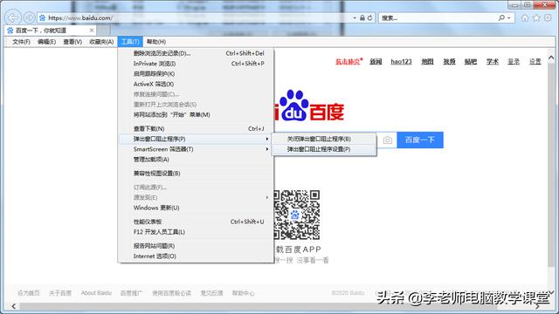Open the hao123 link
This screenshot has width=559, height=314.
click(x=401, y=62)
